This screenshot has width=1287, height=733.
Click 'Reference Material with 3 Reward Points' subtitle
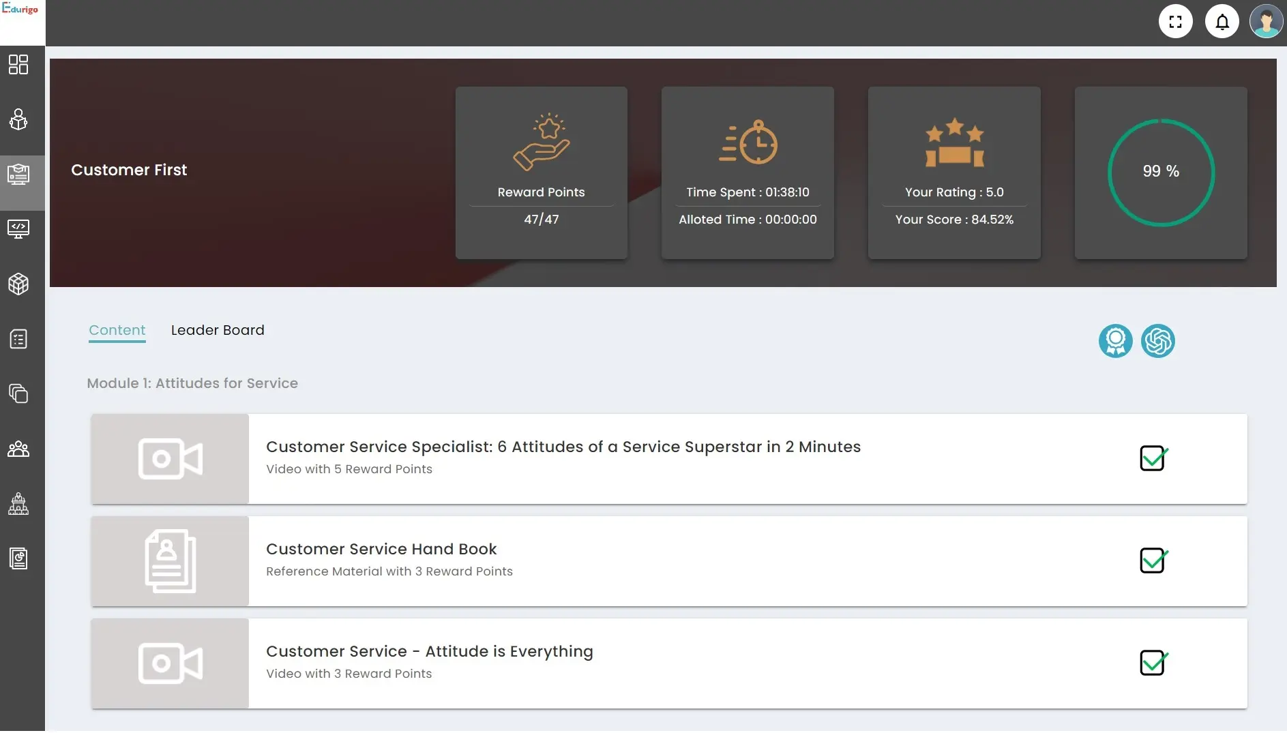pyautogui.click(x=389, y=571)
